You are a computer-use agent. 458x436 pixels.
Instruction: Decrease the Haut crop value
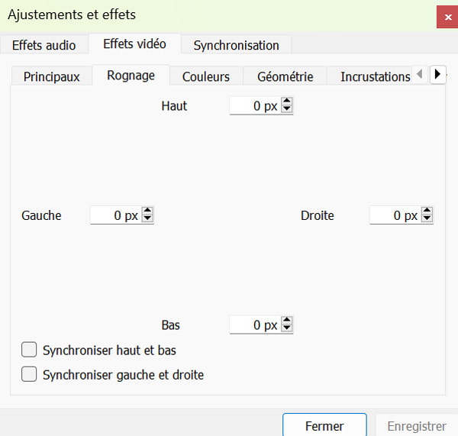pyautogui.click(x=287, y=110)
